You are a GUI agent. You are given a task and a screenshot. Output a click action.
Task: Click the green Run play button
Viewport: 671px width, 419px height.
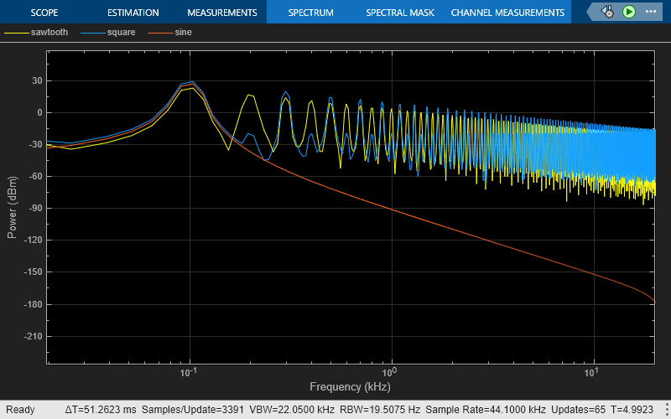click(x=629, y=13)
